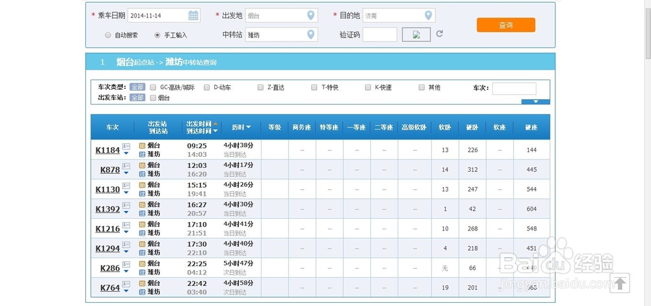
Task: Click the 过 pass-through badge in K878 row
Action: coord(142,174)
